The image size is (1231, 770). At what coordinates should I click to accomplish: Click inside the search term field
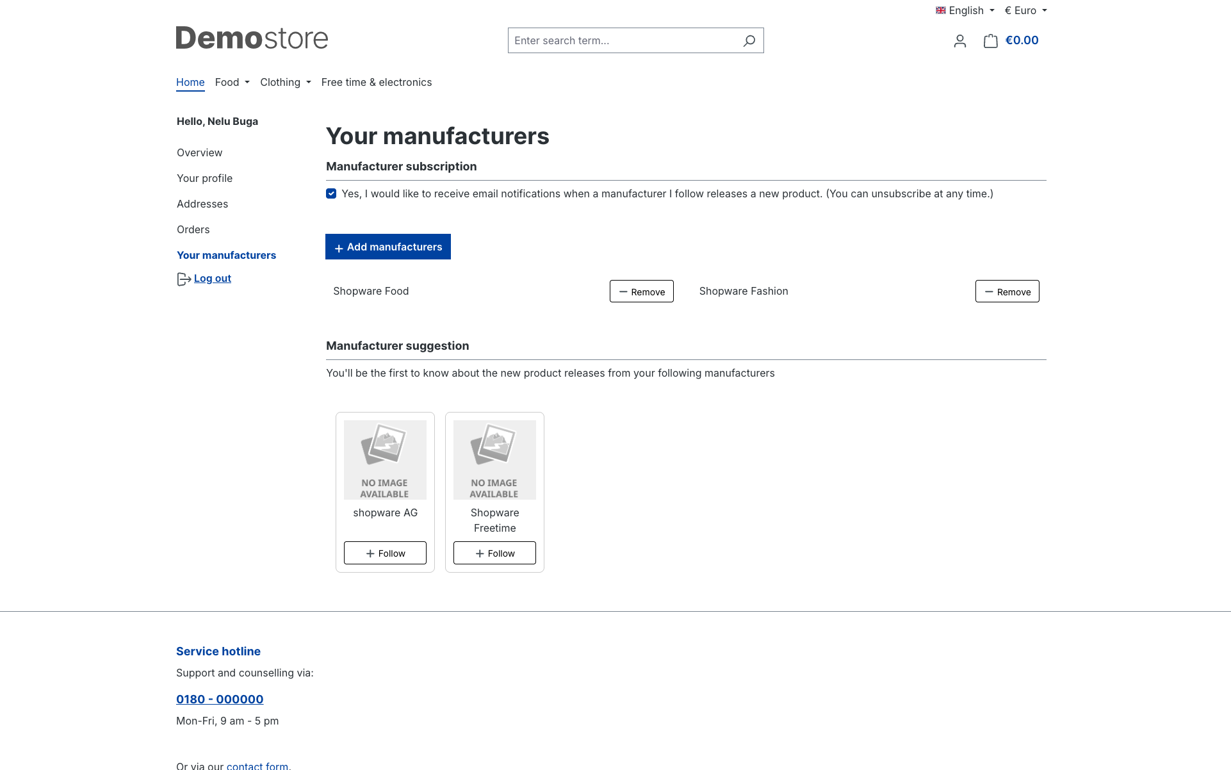[x=615, y=40]
